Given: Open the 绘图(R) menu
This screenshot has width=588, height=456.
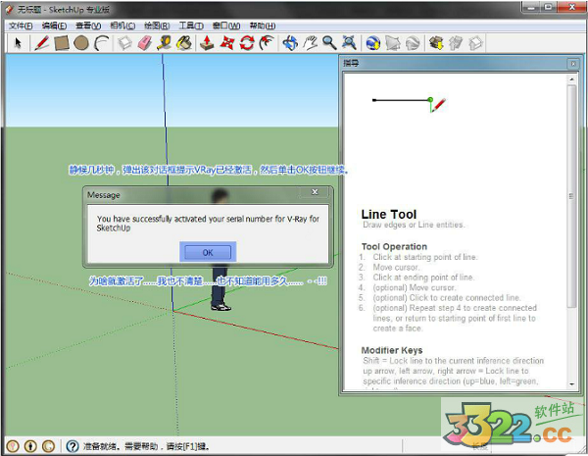Looking at the screenshot, I should 157,25.
